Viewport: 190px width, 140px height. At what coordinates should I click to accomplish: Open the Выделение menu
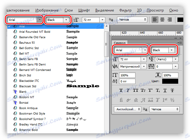click(x=104, y=10)
